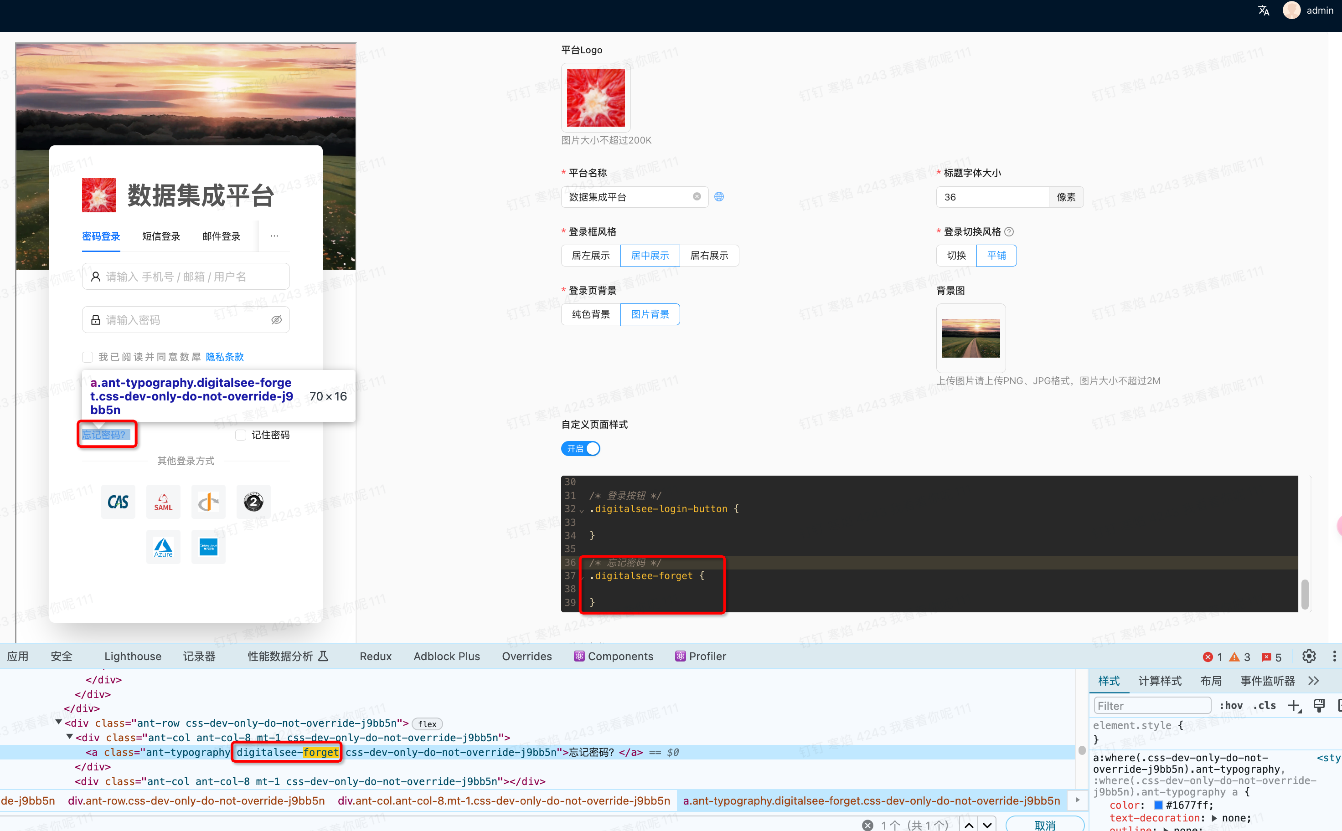Open DevTools more options menu

click(1334, 656)
